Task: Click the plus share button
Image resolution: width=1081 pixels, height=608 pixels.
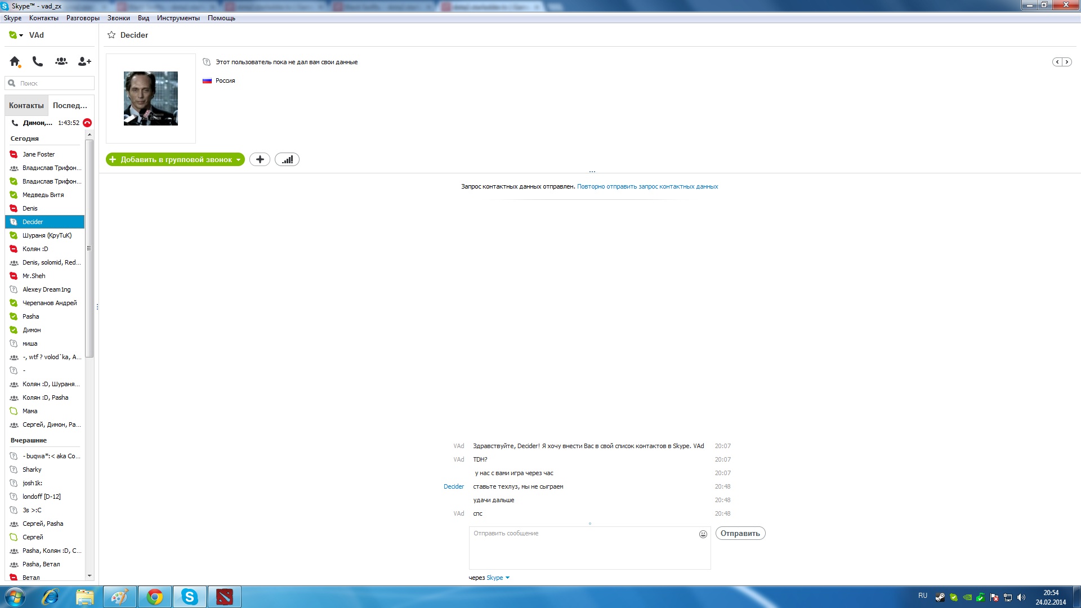Action: click(x=260, y=159)
